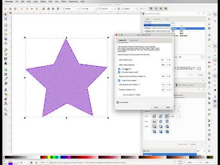220x165 pixels.
Task: Open the Path menu
Action: (x=50, y=1)
